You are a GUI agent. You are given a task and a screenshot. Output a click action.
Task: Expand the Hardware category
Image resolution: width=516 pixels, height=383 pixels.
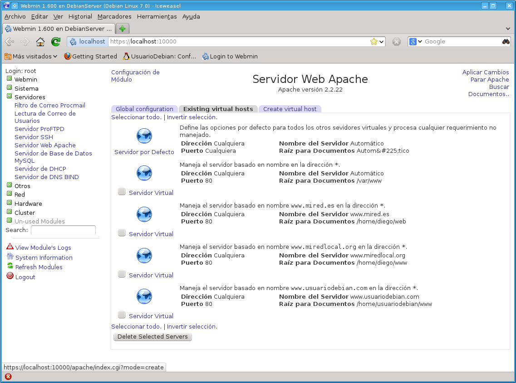point(9,203)
